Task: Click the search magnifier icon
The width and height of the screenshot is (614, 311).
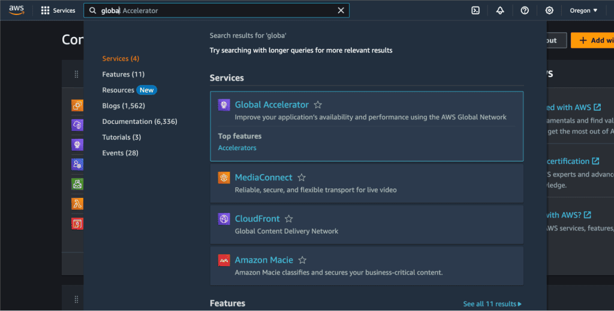Action: [92, 11]
